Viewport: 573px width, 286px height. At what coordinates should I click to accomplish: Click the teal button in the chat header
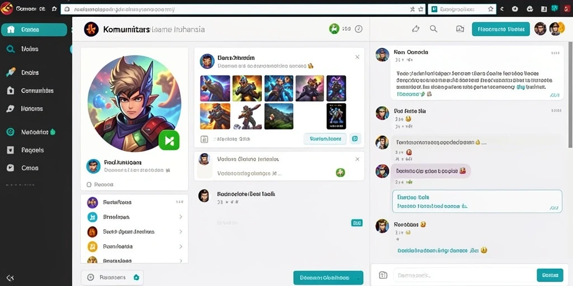click(x=501, y=29)
